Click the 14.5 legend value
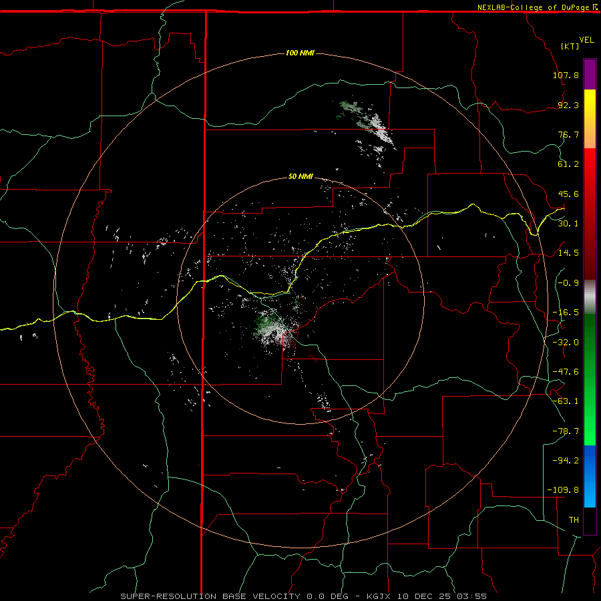The height and width of the screenshot is (601, 601). 568,253
